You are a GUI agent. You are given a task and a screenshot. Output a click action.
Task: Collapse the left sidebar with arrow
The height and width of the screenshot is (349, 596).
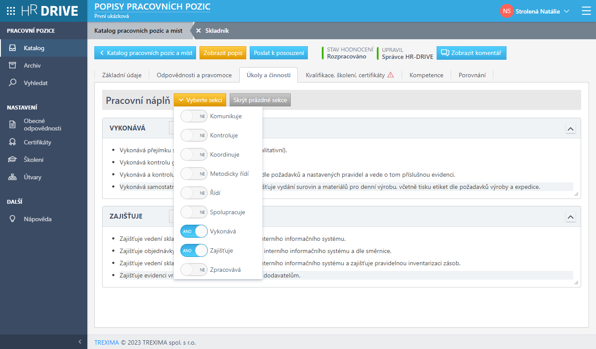click(x=79, y=342)
